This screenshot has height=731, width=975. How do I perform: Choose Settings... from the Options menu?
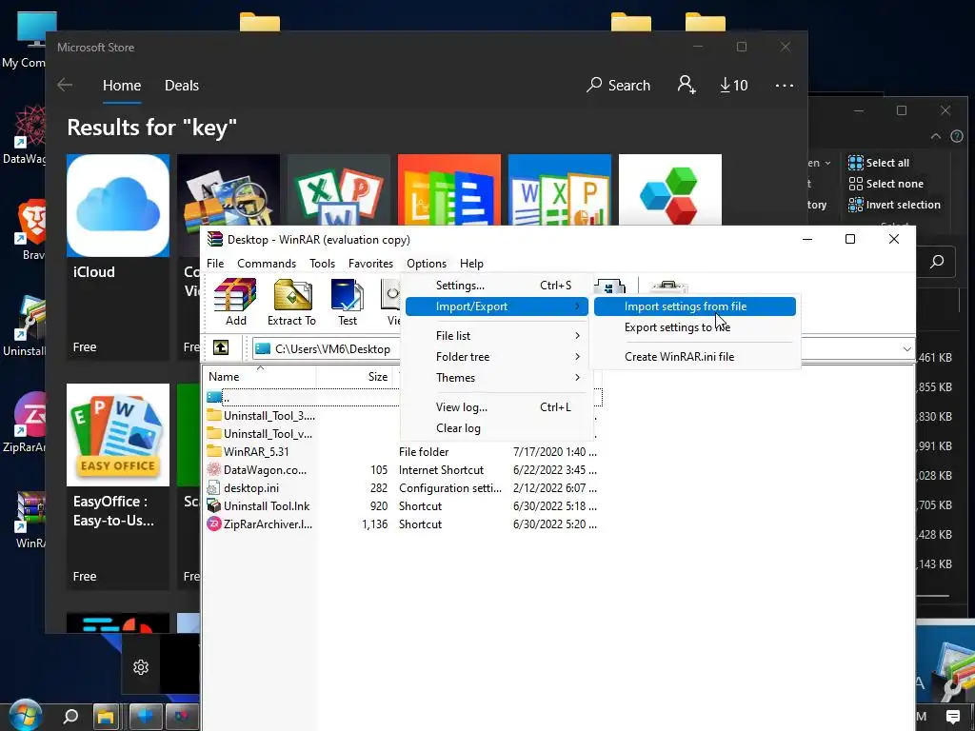[x=496, y=286]
